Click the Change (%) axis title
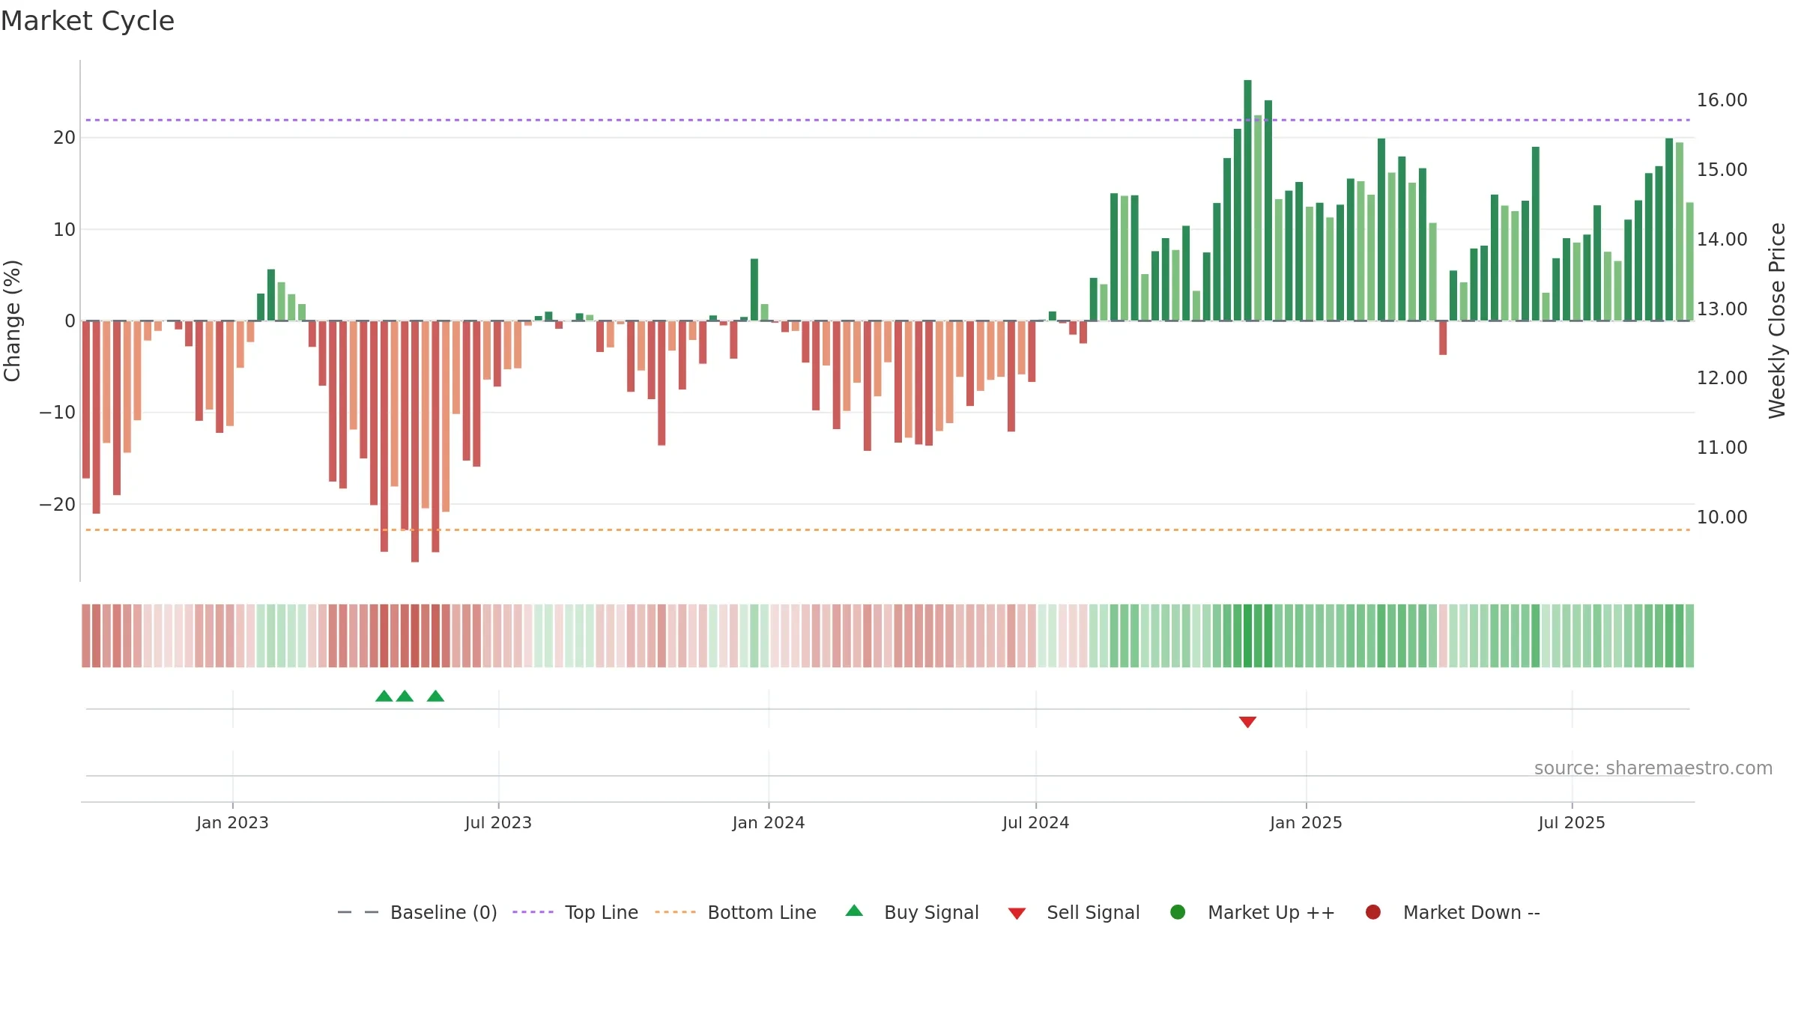This screenshot has height=1011, width=1798. (x=12, y=321)
